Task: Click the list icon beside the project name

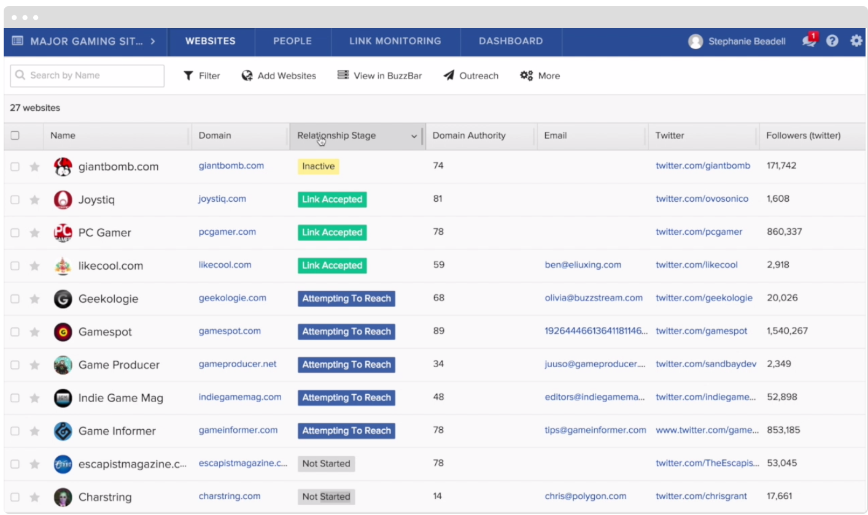Action: [17, 42]
